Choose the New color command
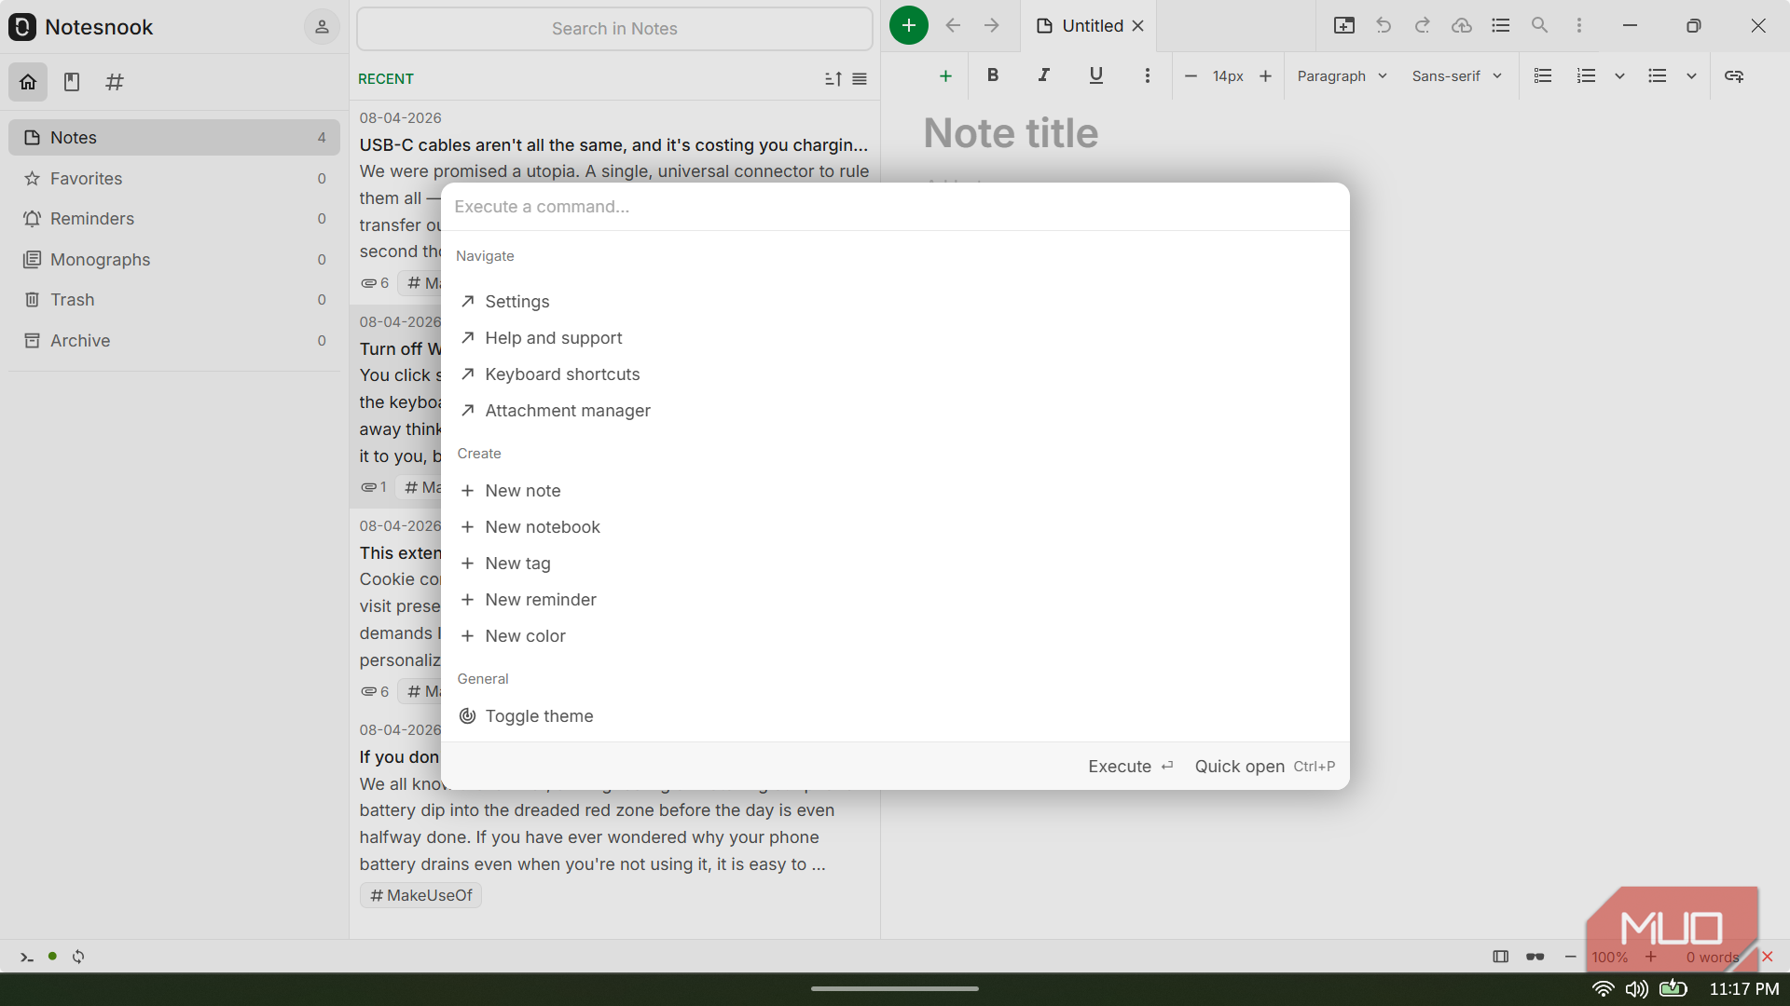The image size is (1790, 1006). [x=895, y=636]
